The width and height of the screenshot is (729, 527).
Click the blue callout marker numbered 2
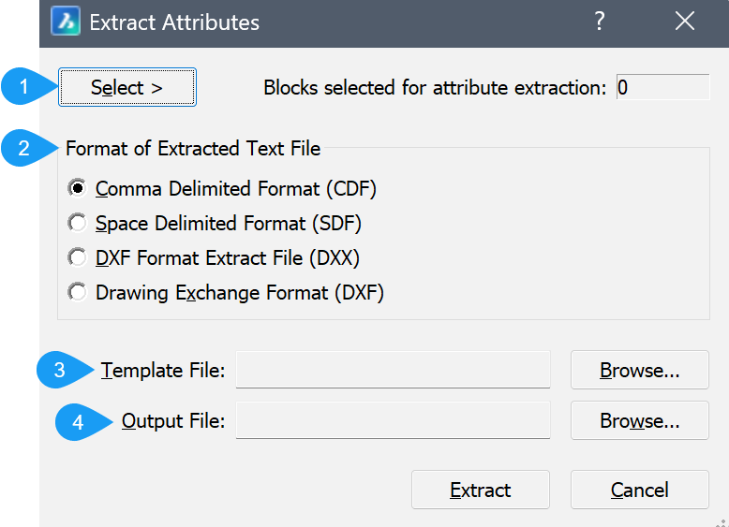(25, 148)
